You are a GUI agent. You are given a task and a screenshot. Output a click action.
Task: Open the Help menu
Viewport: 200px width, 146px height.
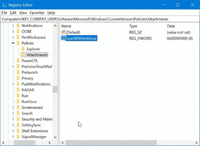tap(51, 13)
